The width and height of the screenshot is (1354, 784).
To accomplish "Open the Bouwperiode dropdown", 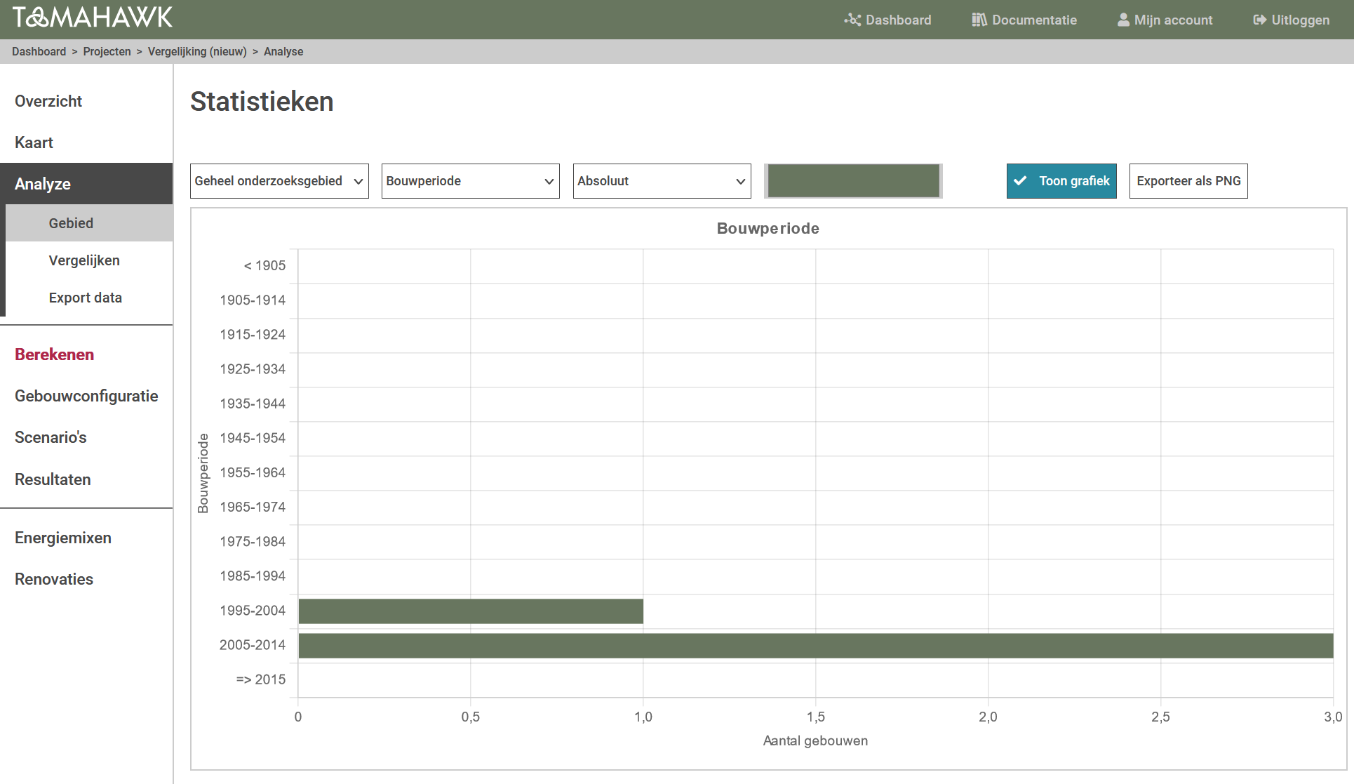I will click(471, 181).
